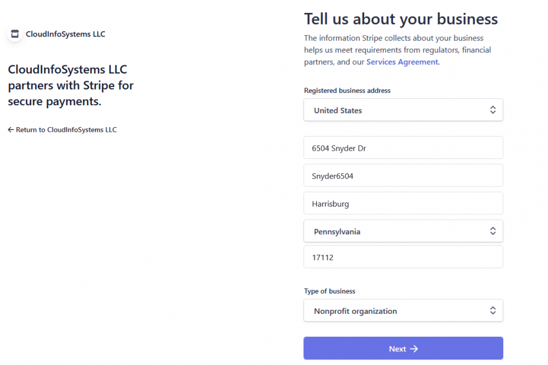Click the CloudInfoSystems LLC name next to the logo
The width and height of the screenshot is (548, 365).
pyautogui.click(x=65, y=34)
